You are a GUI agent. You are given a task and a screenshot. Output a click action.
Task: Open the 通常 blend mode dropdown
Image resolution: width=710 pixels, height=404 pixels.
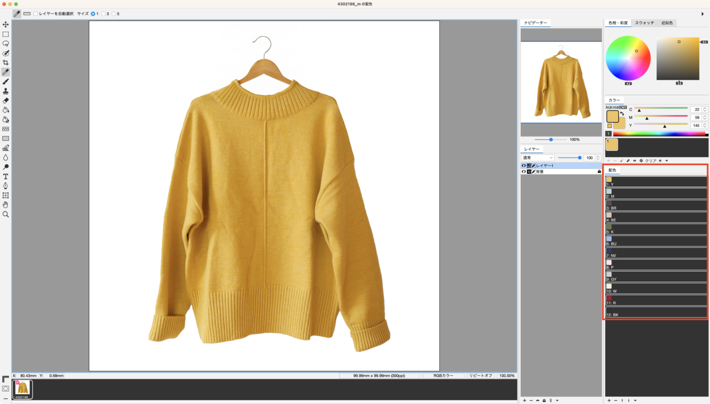click(x=537, y=158)
